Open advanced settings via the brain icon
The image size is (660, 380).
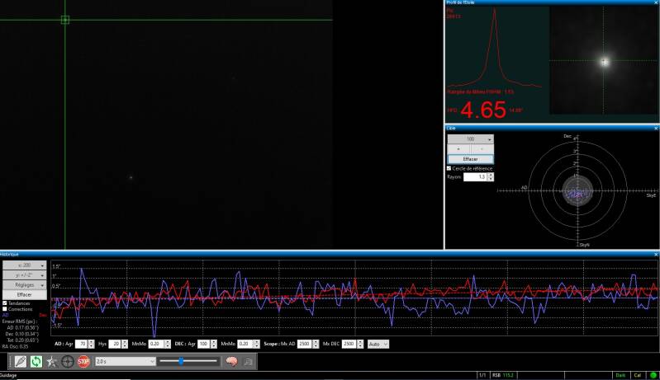(233, 361)
